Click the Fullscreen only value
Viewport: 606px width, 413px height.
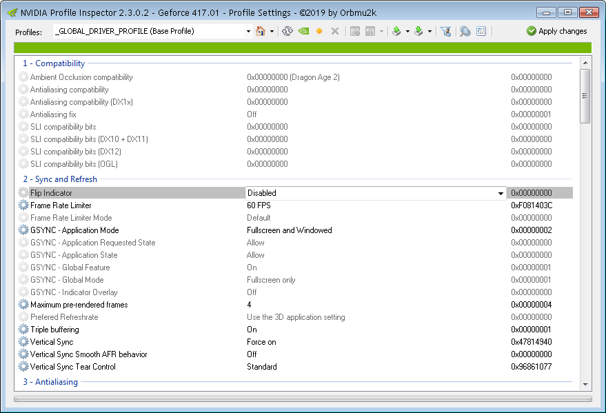pyautogui.click(x=271, y=280)
